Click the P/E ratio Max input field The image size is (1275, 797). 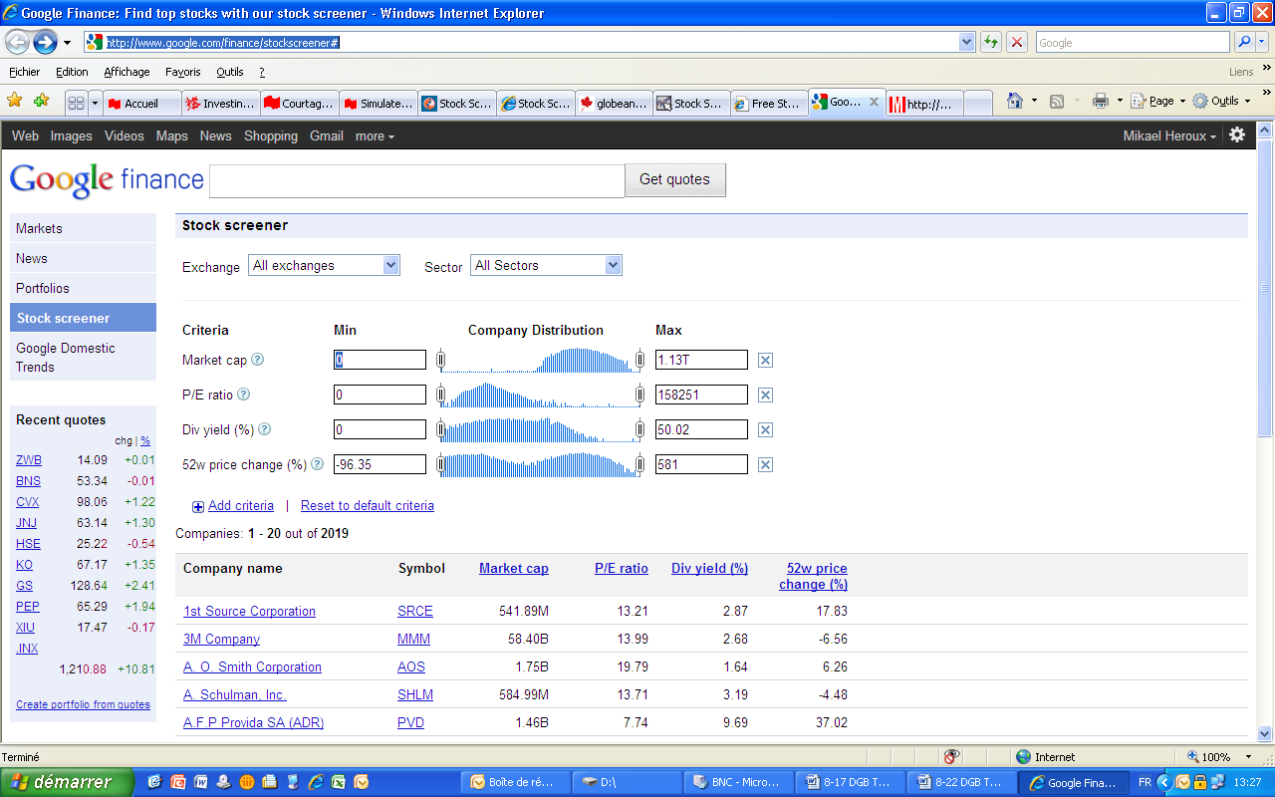point(701,395)
